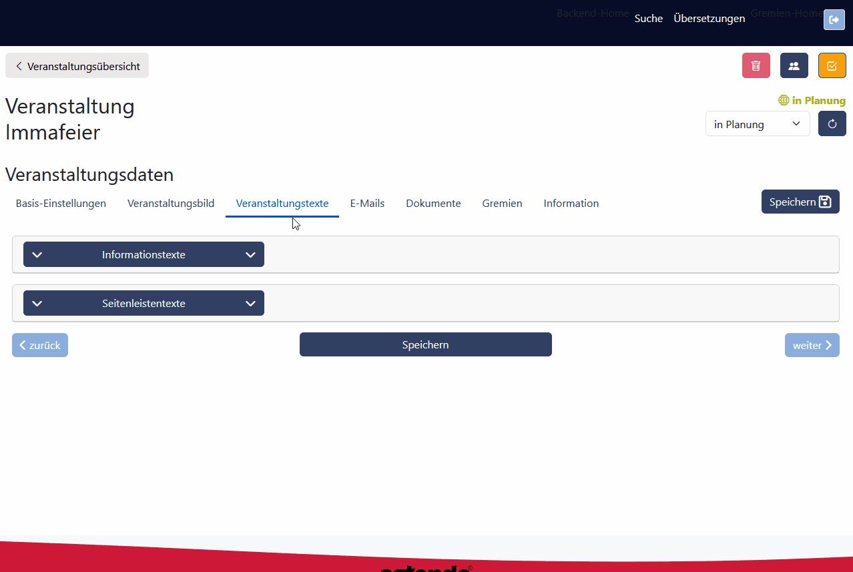Click the orange checkmark icon button
Viewport: 853px width, 572px height.
point(832,65)
